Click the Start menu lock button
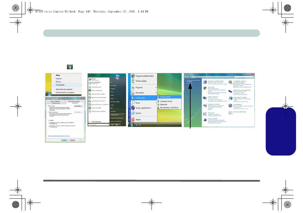 click(x=117, y=125)
